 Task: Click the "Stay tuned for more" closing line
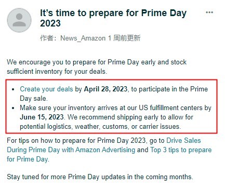point(100,177)
